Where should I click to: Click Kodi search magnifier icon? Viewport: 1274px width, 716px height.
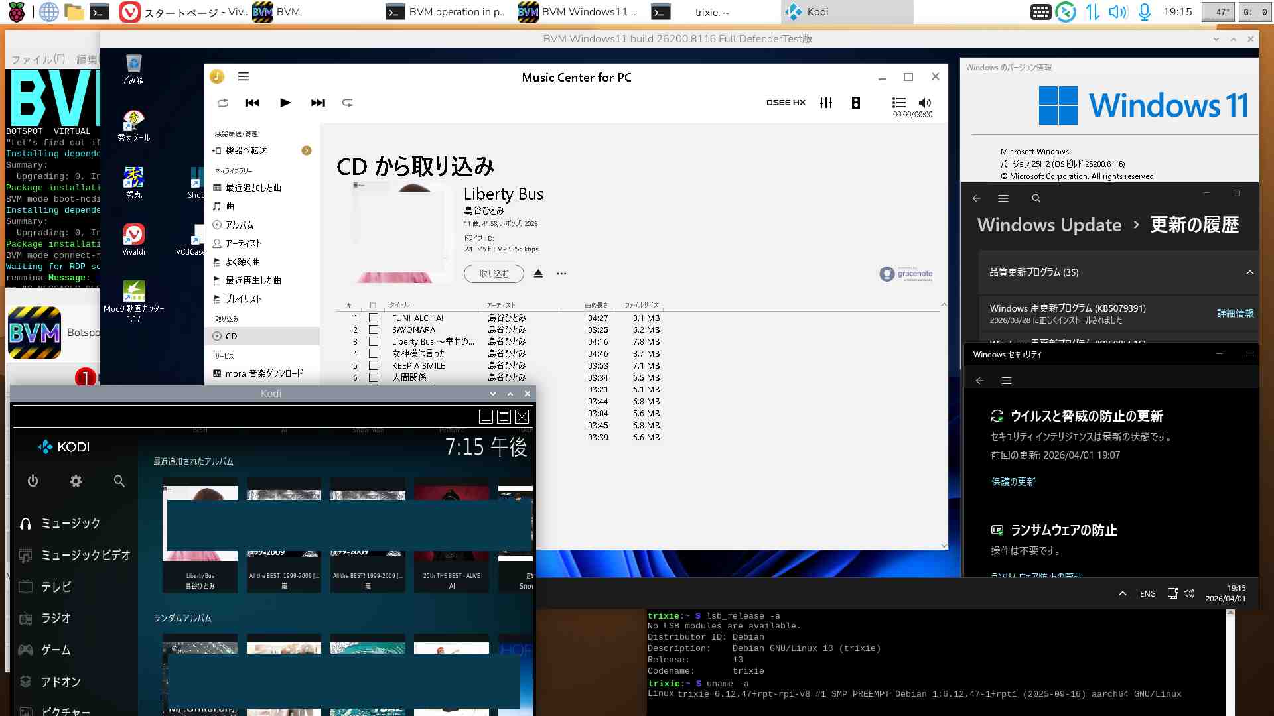coord(119,481)
